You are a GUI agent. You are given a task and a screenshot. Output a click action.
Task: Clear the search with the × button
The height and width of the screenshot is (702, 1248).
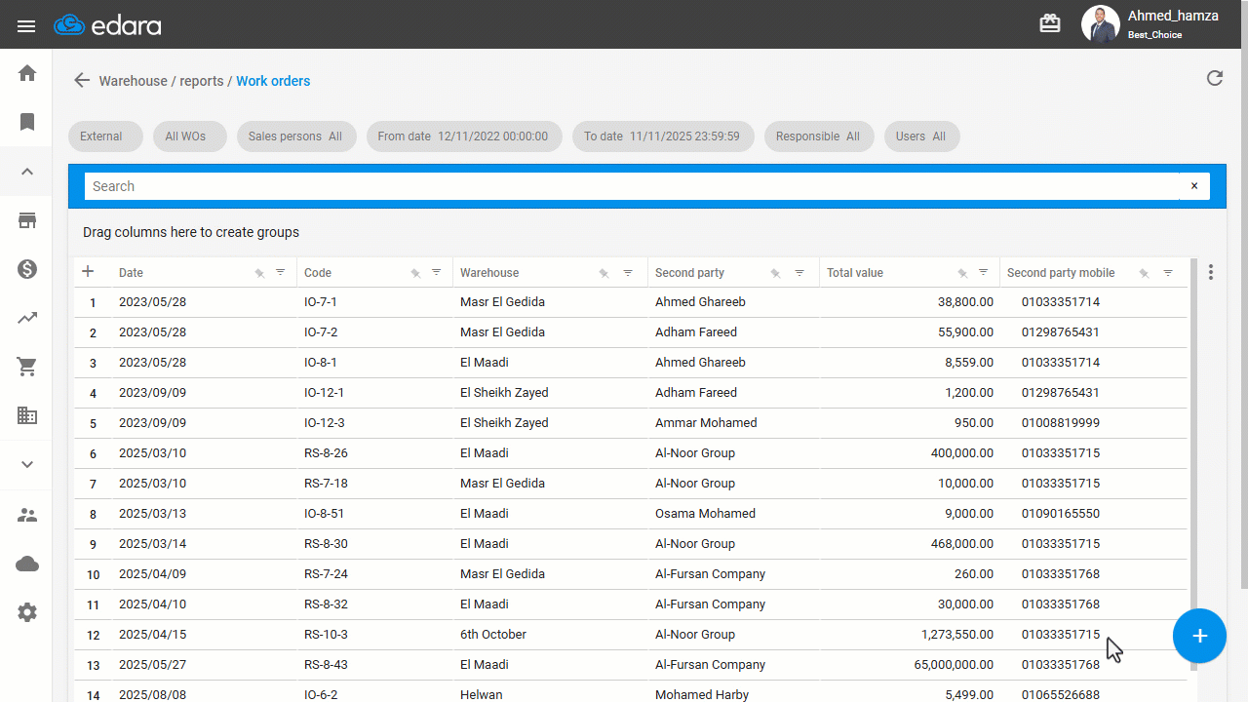click(1194, 186)
